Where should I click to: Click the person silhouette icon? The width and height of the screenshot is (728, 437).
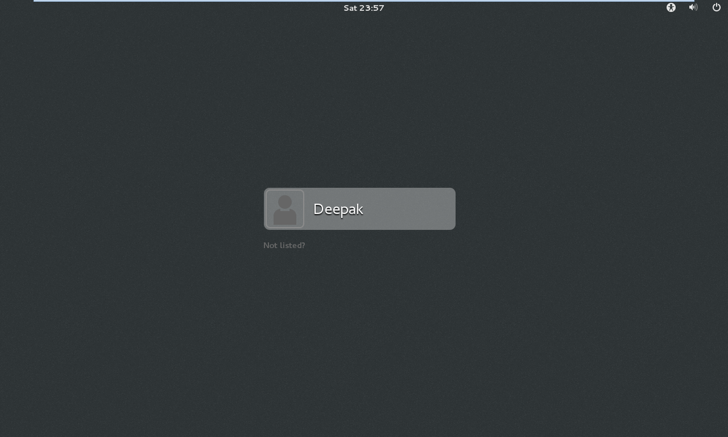[x=284, y=209]
